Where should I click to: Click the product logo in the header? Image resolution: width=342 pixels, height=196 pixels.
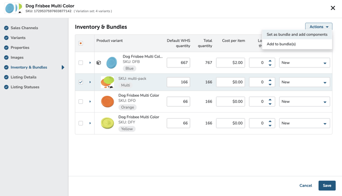pos(13,8)
